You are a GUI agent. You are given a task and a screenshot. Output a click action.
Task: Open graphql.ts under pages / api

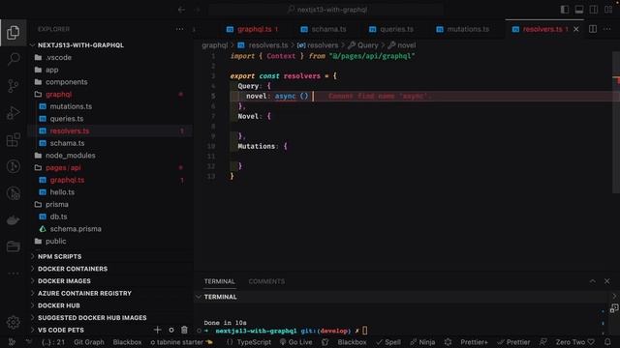point(67,180)
